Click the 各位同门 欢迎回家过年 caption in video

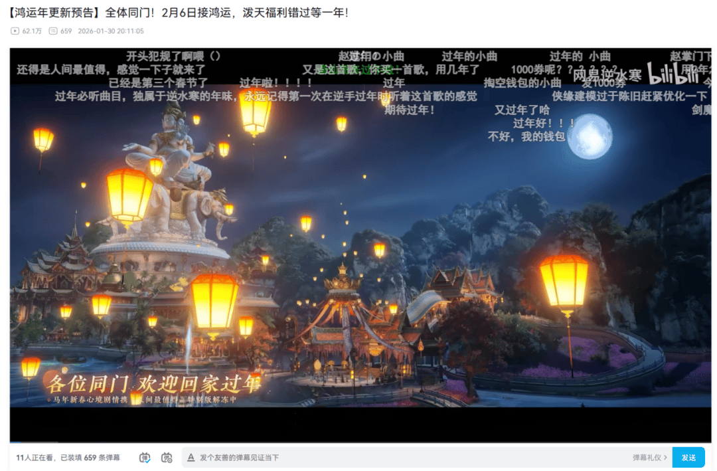click(x=153, y=384)
